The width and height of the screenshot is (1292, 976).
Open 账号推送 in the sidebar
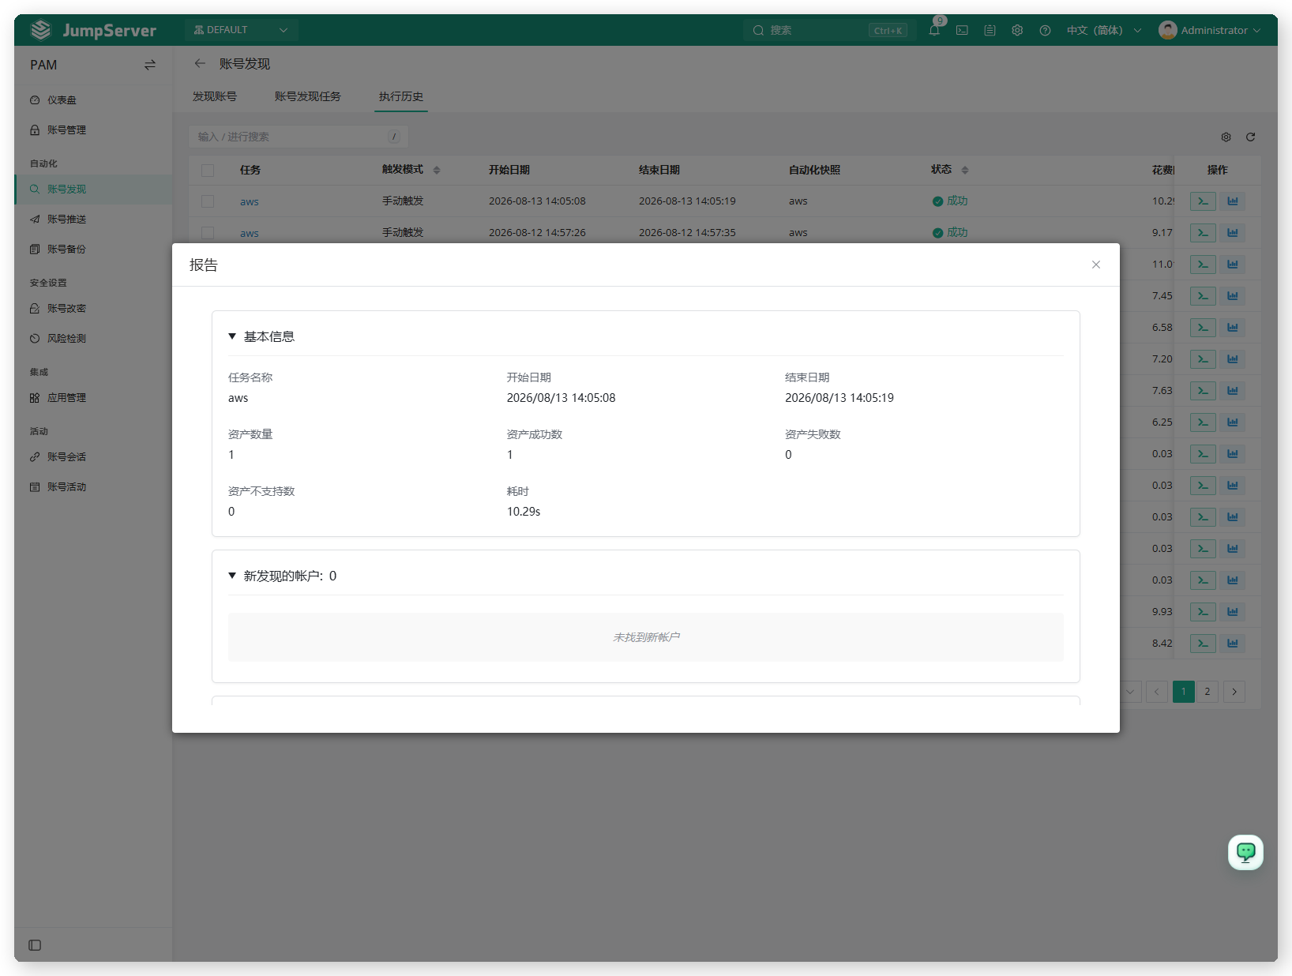tap(93, 220)
